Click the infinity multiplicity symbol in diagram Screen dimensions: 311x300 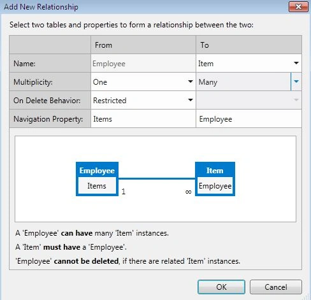pyautogui.click(x=188, y=192)
